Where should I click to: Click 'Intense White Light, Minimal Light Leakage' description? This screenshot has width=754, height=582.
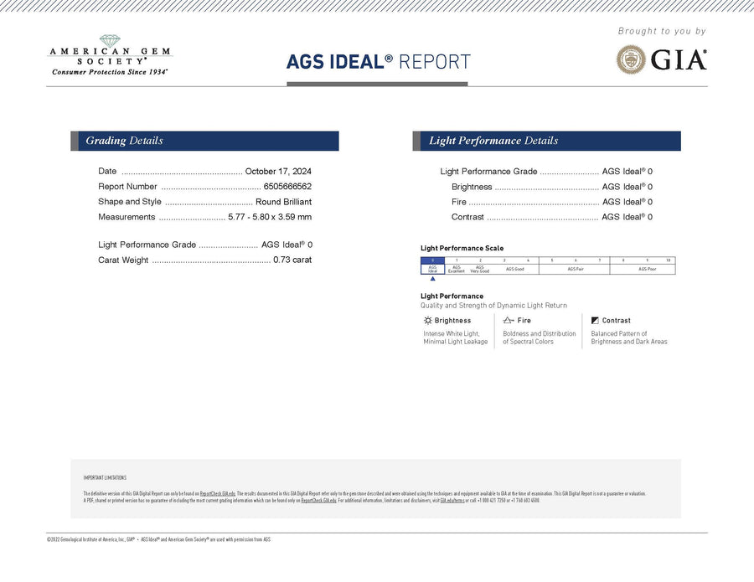pos(456,337)
